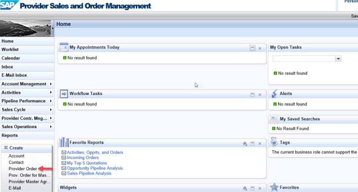Click the My Saved Searches icon
Screen dimensions: 358x192
point(274,119)
